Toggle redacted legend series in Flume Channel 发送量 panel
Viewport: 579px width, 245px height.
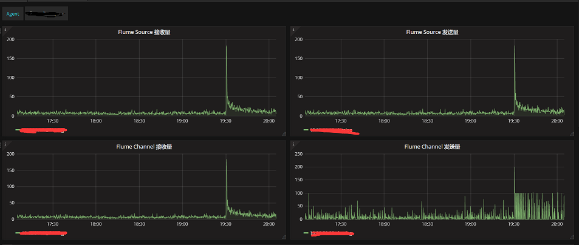coord(332,233)
